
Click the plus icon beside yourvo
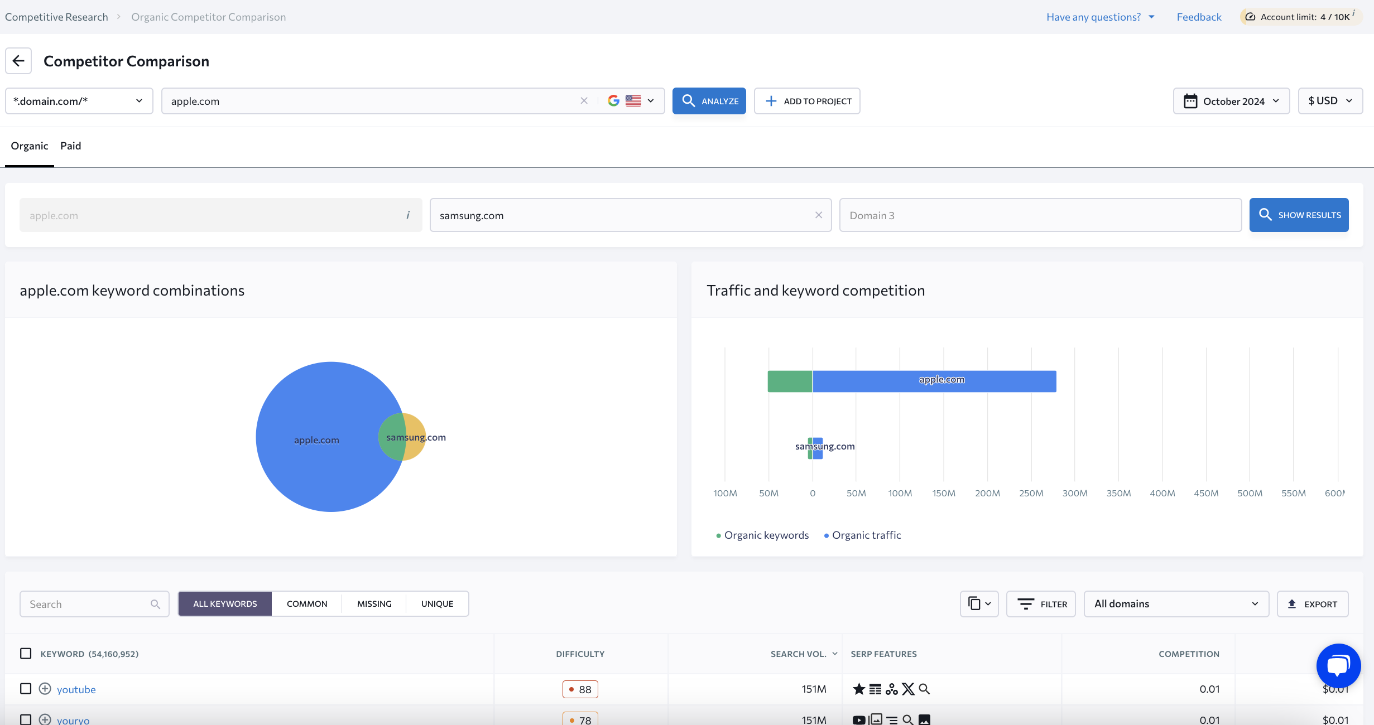coord(45,719)
